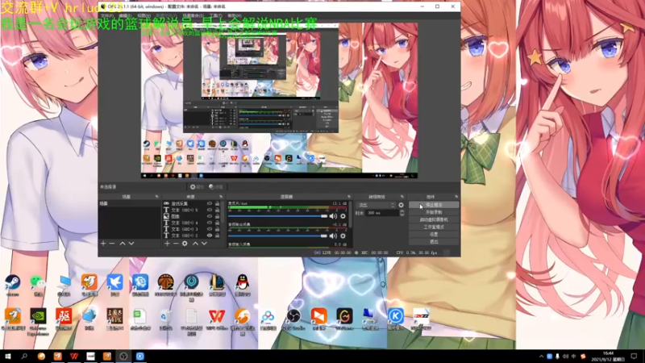Open League of Legends desktop shortcut
Image resolution: width=645 pixels, height=363 pixels.
(x=217, y=286)
